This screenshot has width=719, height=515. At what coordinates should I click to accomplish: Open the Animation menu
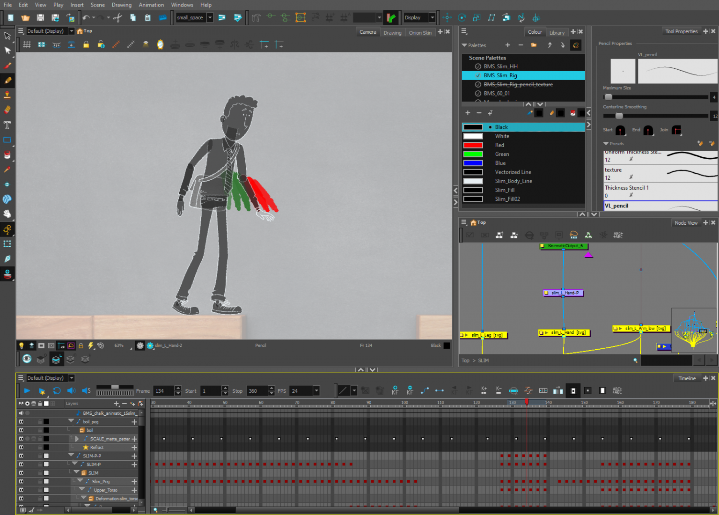[151, 5]
